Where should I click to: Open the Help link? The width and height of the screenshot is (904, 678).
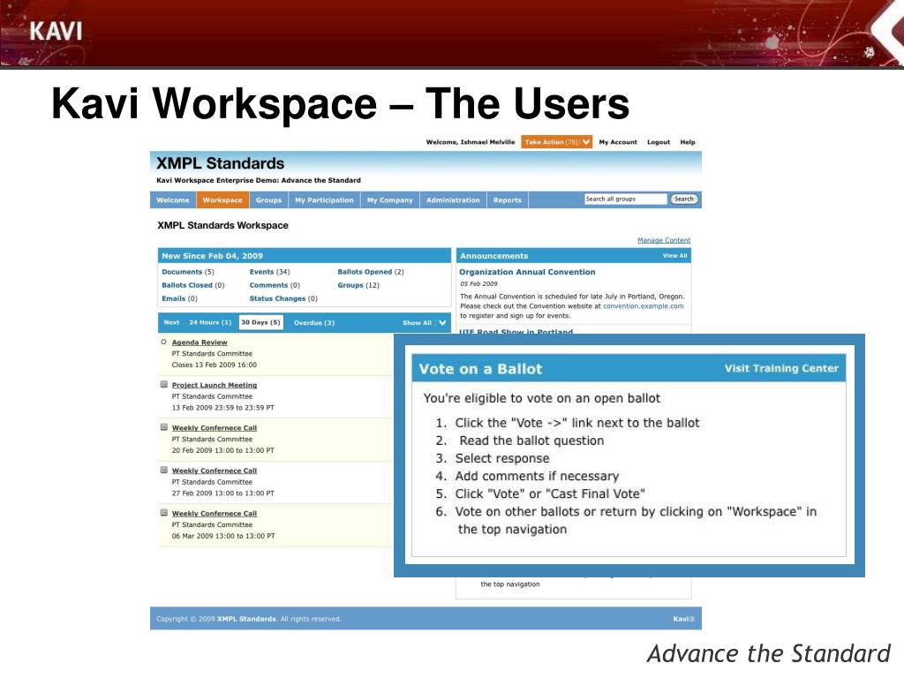(687, 142)
